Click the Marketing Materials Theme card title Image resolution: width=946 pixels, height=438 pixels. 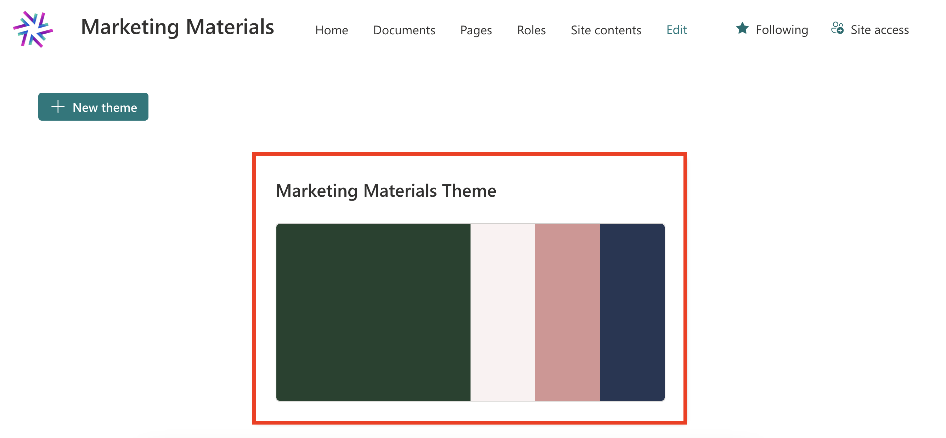386,191
